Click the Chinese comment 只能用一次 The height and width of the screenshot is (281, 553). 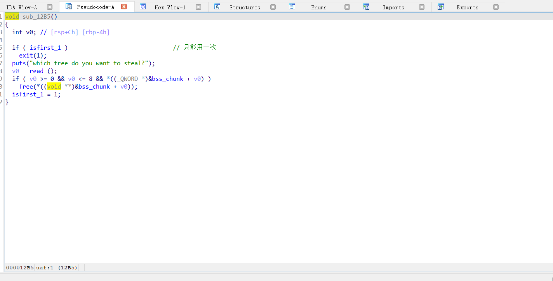point(200,47)
